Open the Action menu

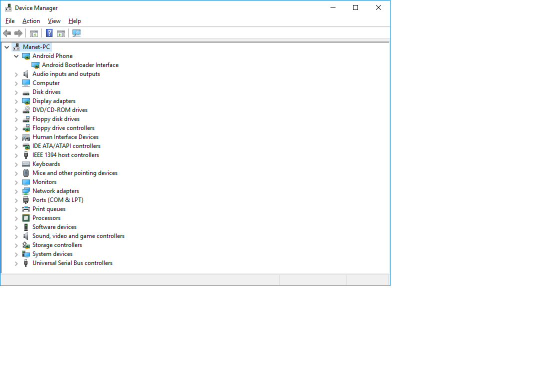31,21
